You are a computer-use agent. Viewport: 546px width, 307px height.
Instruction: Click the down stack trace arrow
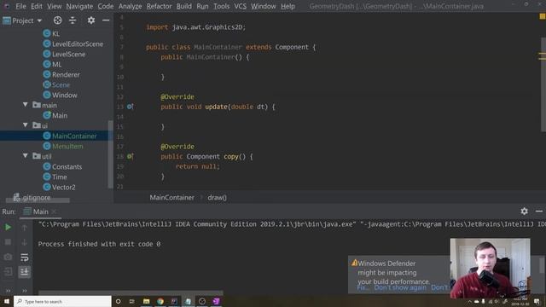coord(25,242)
